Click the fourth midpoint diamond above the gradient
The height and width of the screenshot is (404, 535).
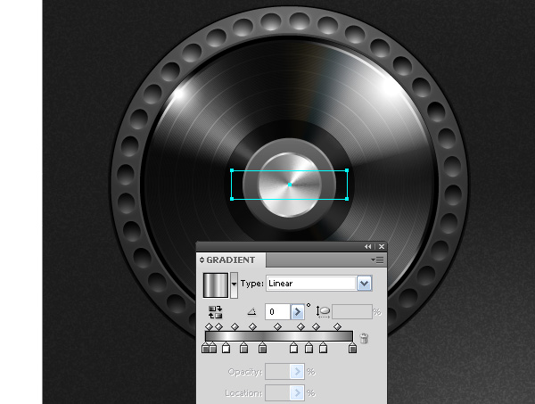[252, 327]
